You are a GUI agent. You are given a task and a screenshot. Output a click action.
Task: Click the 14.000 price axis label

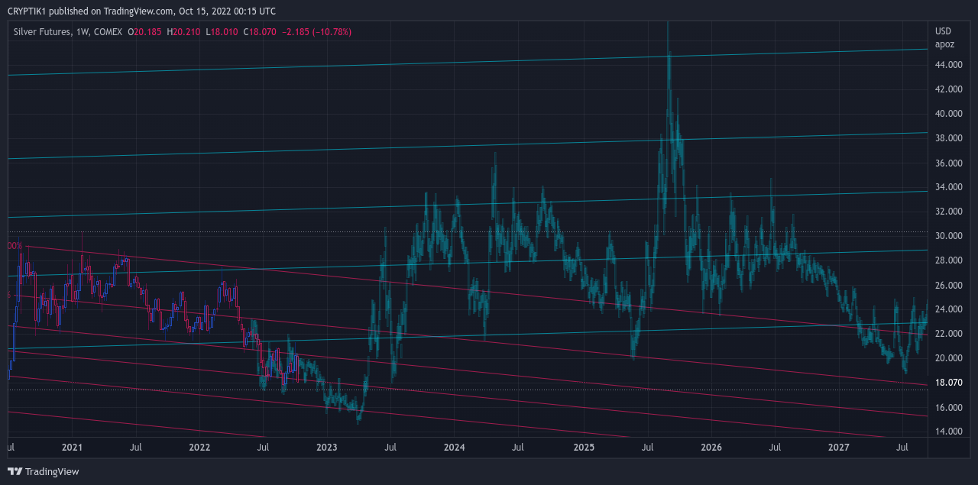tap(949, 432)
